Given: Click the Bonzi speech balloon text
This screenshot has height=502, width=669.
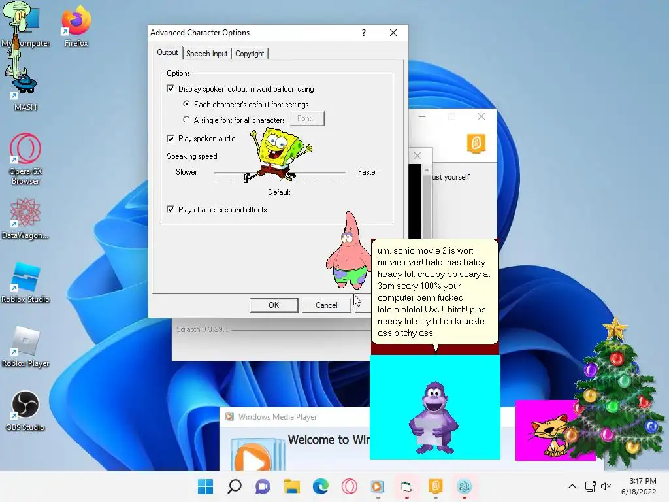Looking at the screenshot, I should click(434, 292).
